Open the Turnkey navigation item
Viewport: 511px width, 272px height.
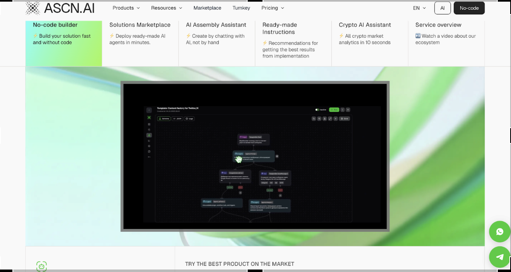coord(241,8)
